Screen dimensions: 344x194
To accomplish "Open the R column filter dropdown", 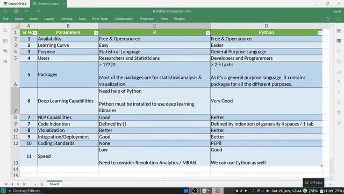I will (208, 33).
